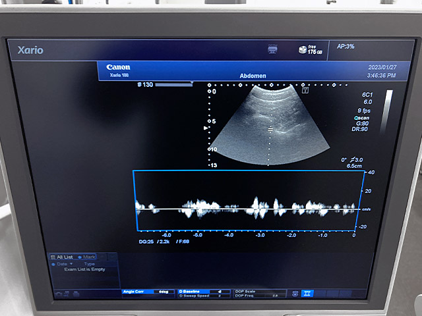The width and height of the screenshot is (422, 316).
Task: Click the B-mode sector ultrasound image
Action: click(x=270, y=124)
